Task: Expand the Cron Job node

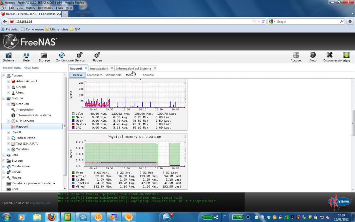Action: [9, 104]
